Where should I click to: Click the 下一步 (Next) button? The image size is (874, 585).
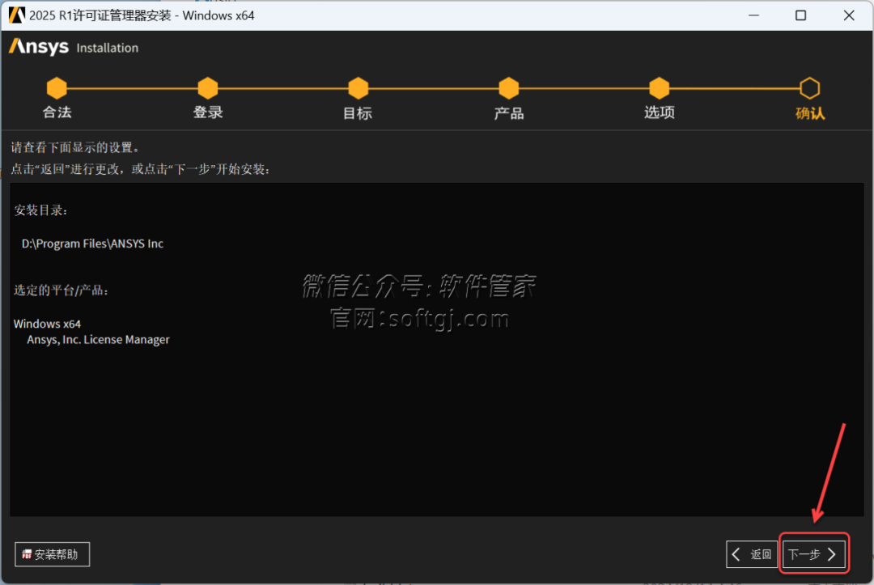(813, 553)
